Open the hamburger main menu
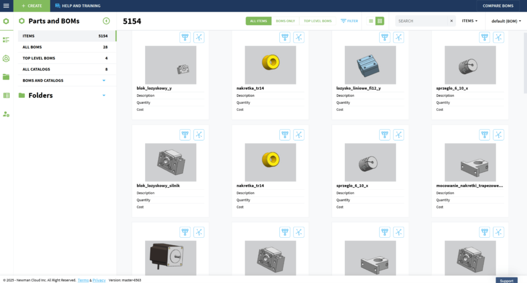The height and width of the screenshot is (283, 527). click(x=6, y=6)
